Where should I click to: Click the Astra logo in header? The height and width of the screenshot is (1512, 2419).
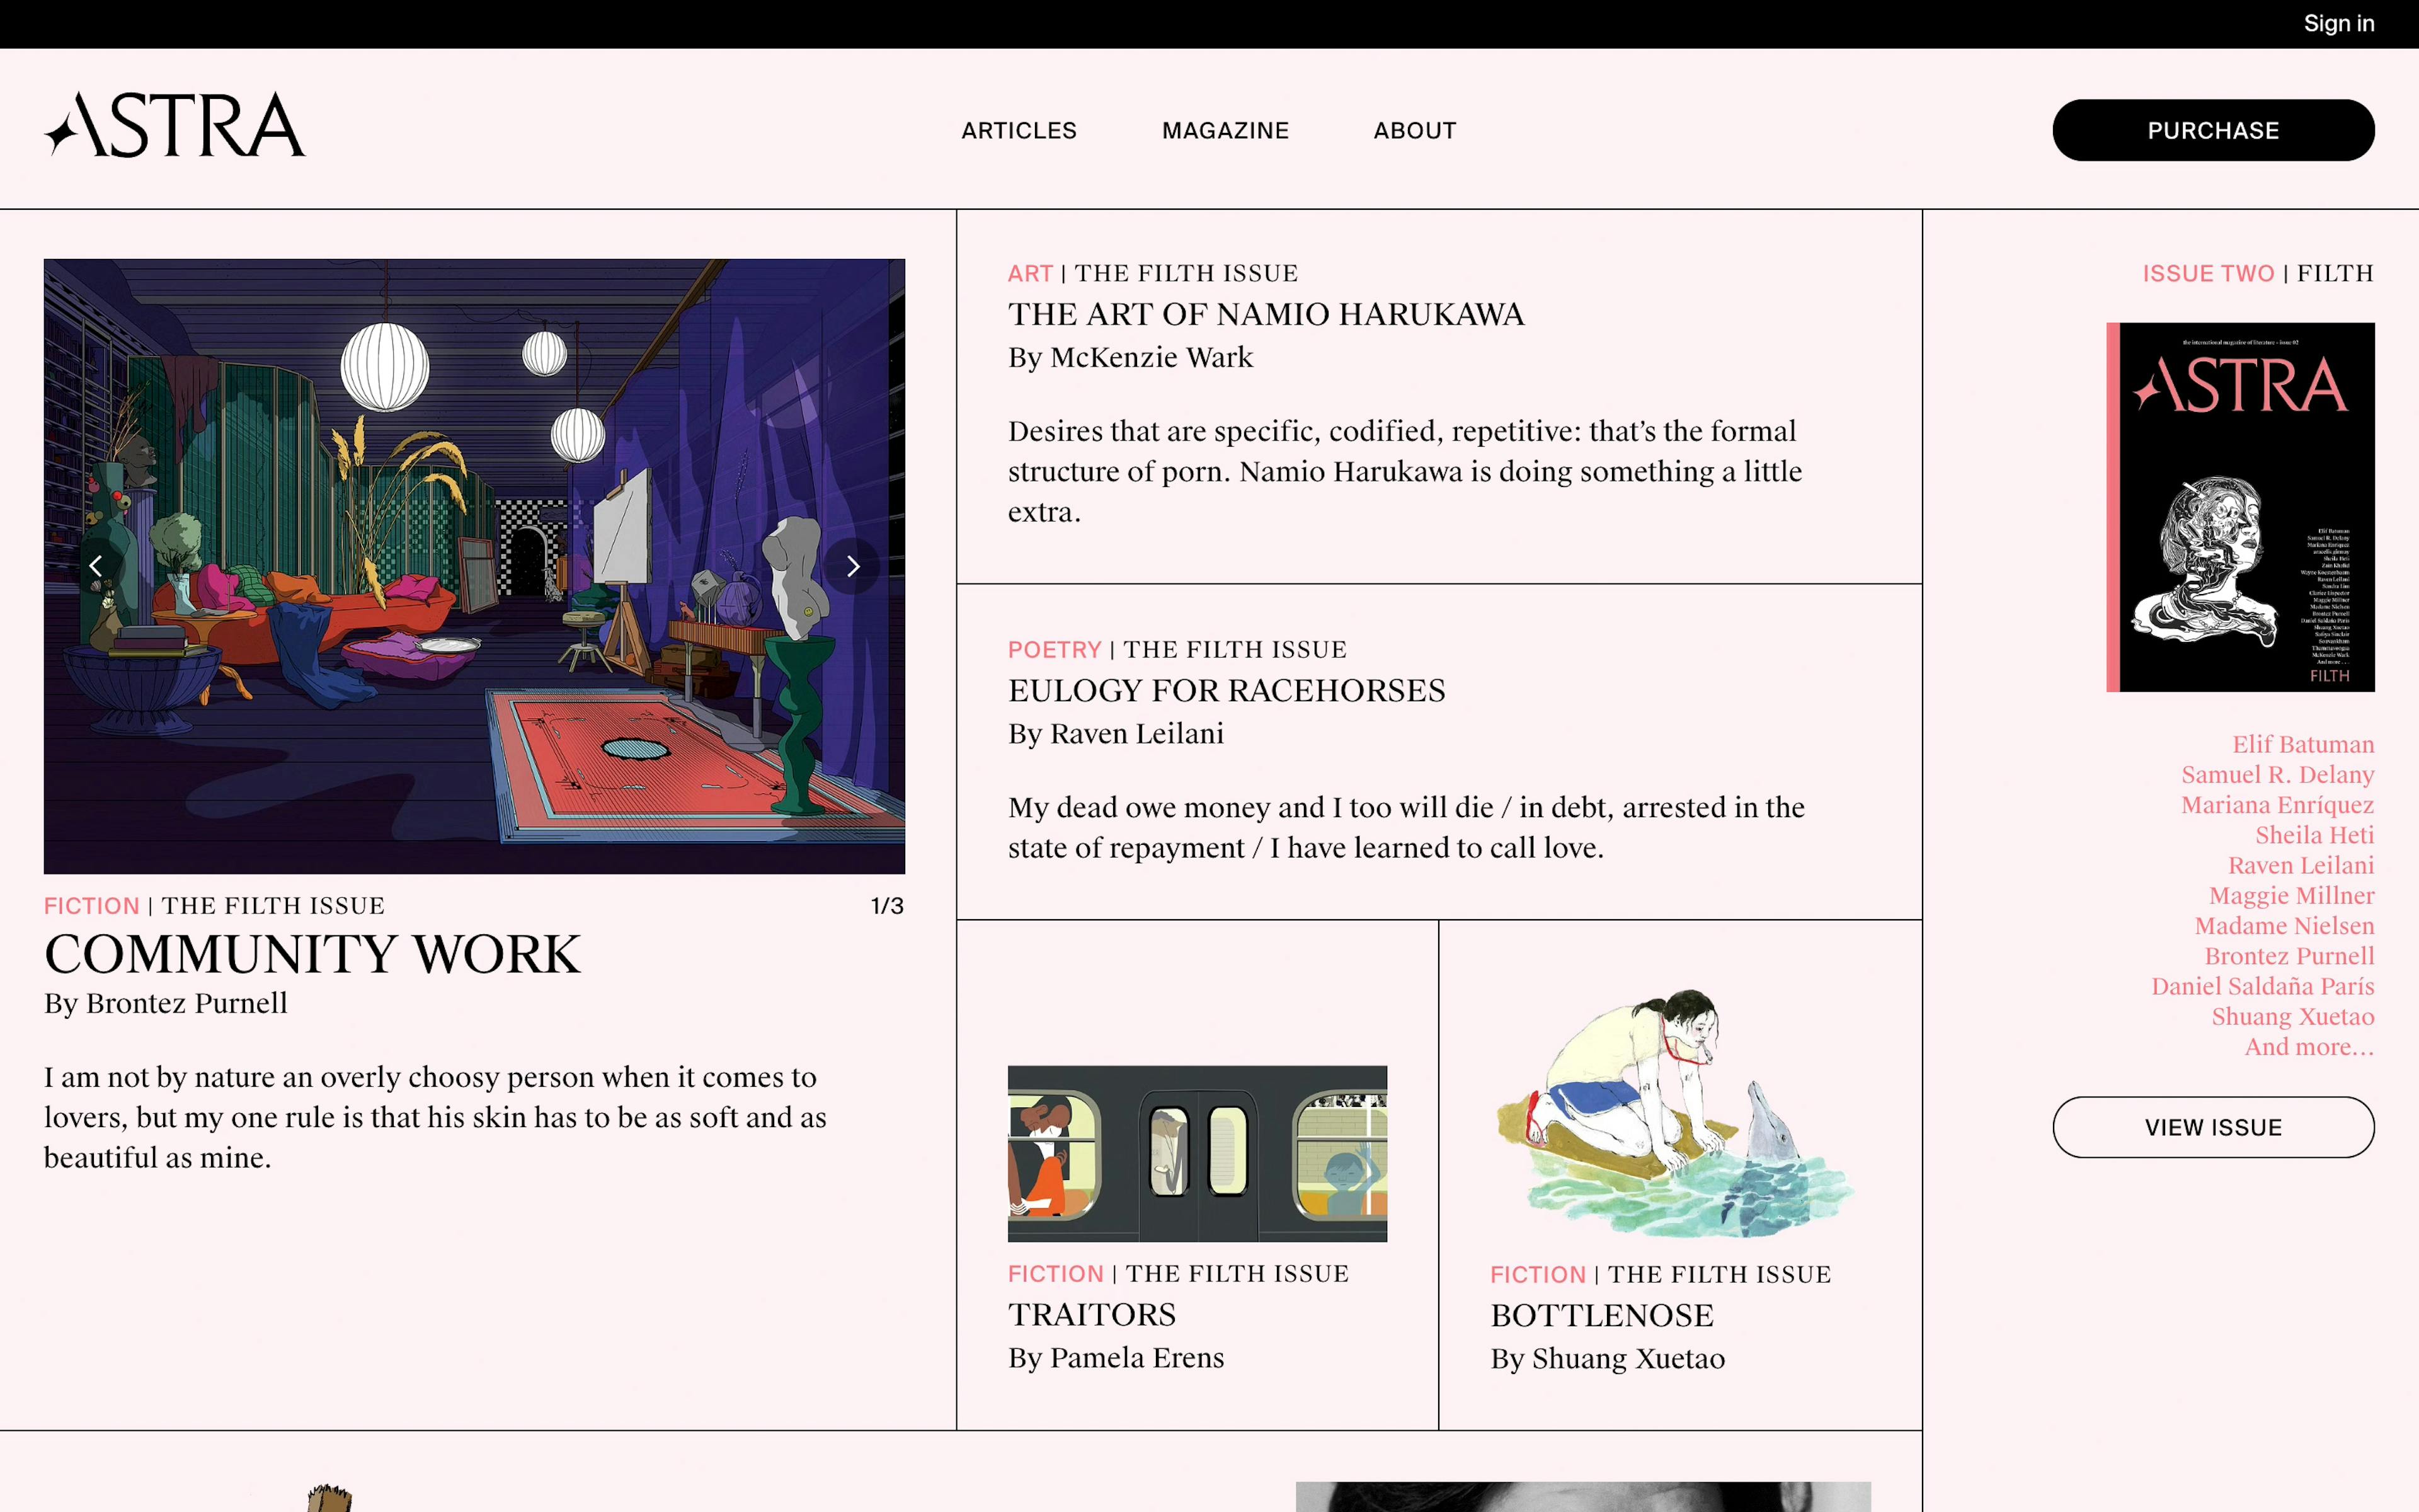pyautogui.click(x=175, y=126)
